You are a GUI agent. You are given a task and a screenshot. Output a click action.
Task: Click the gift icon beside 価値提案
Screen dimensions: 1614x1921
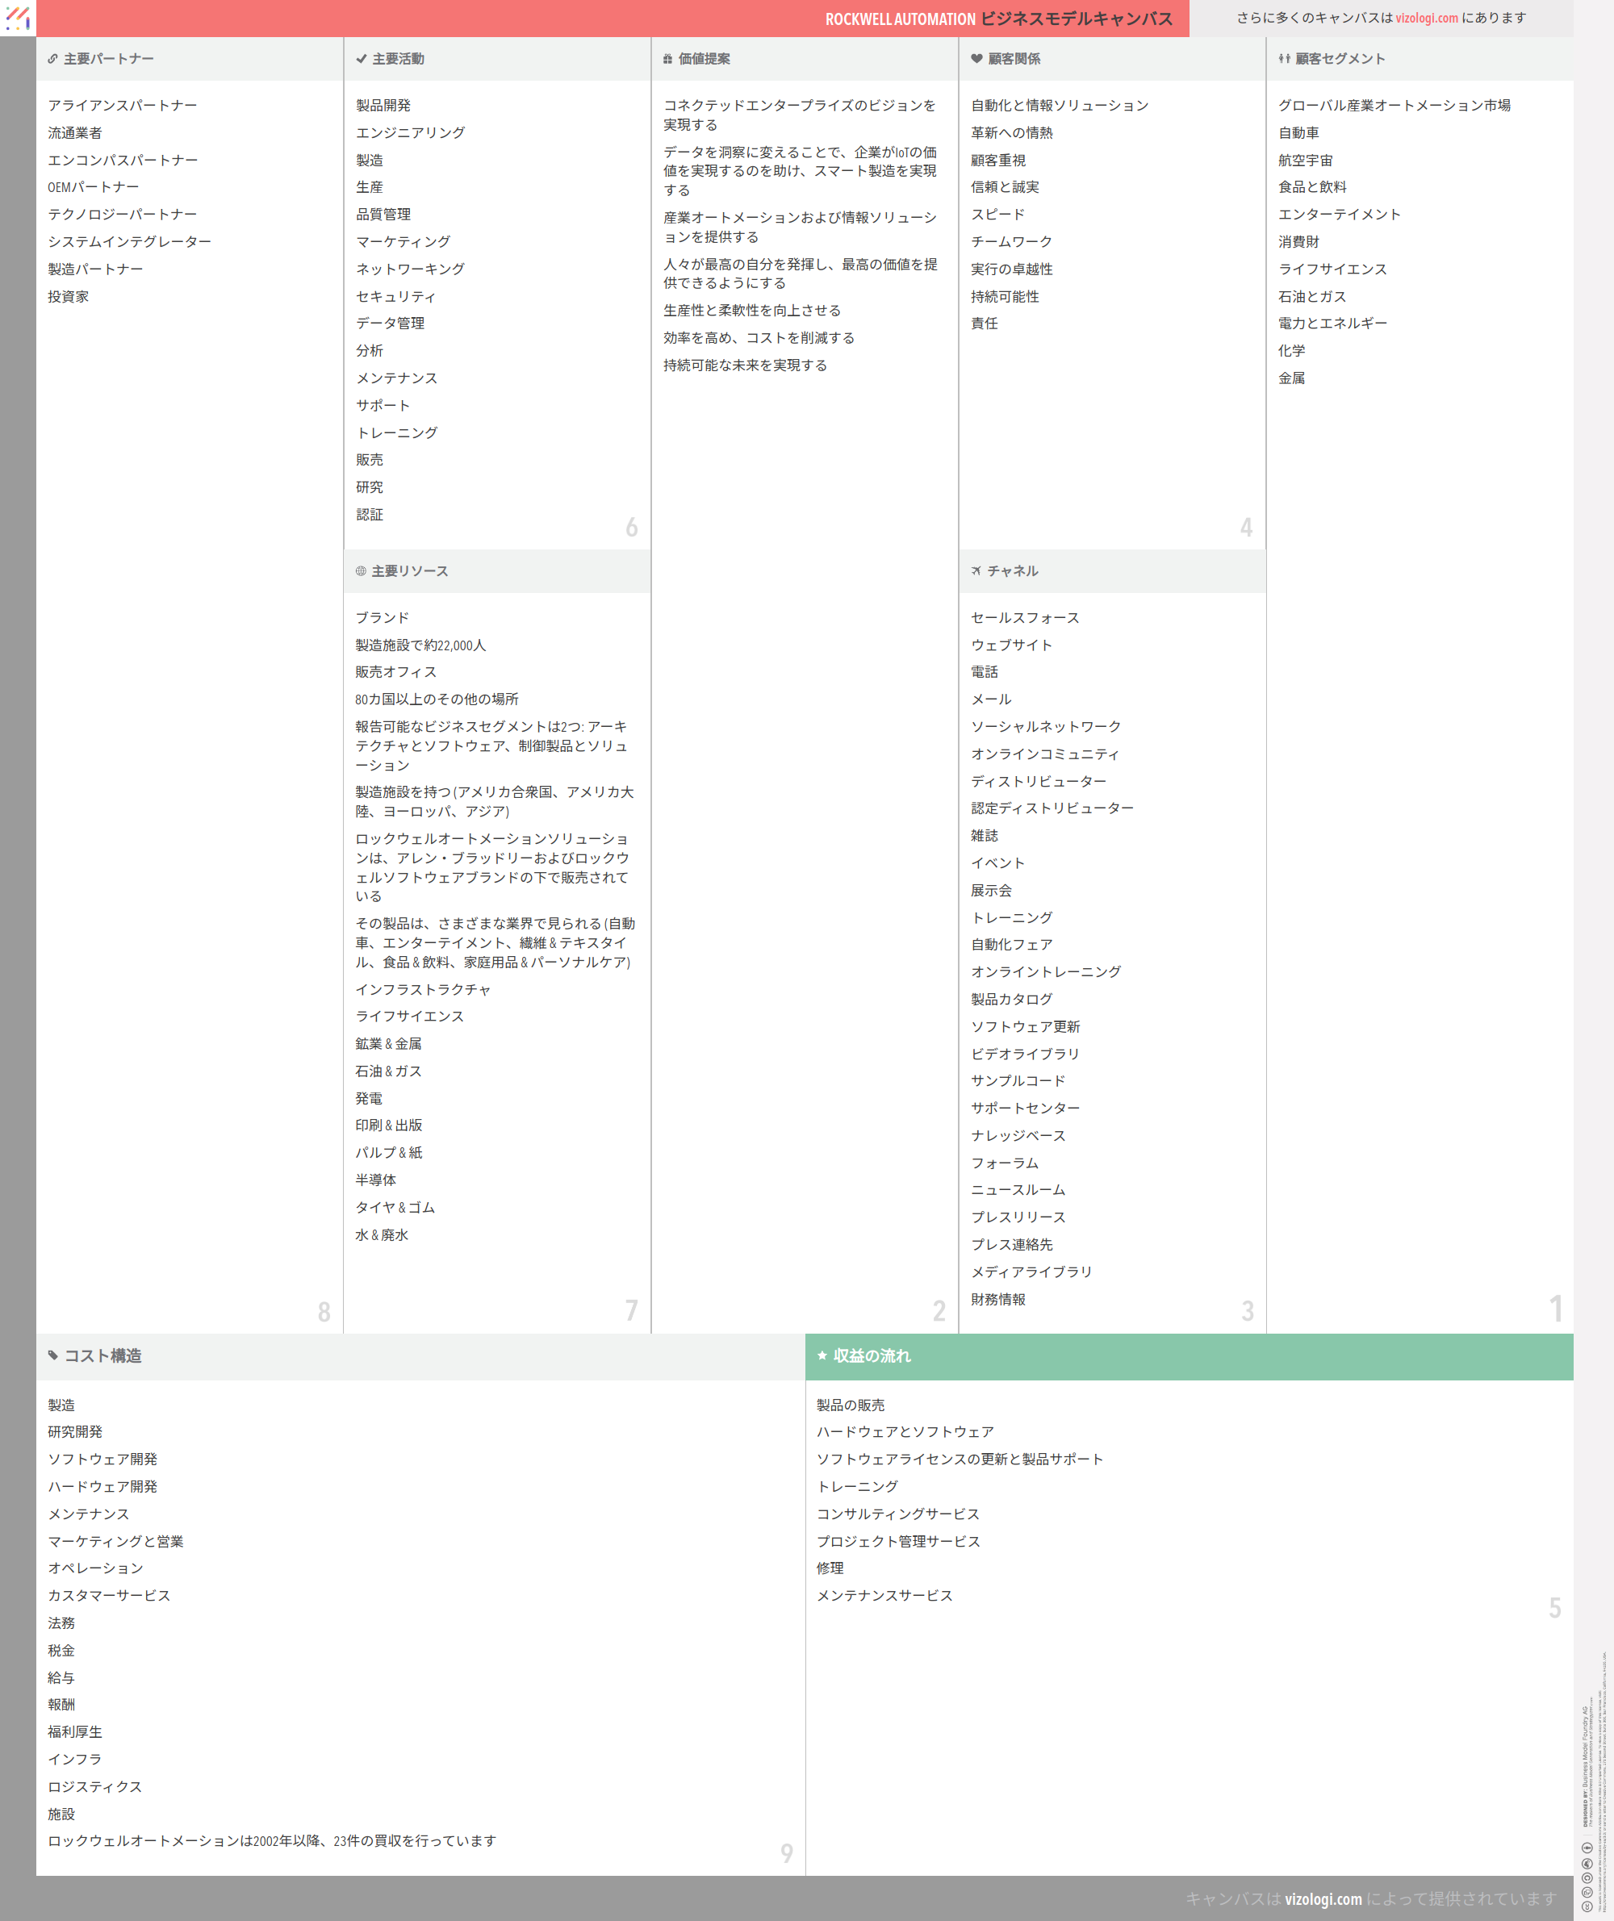[668, 59]
